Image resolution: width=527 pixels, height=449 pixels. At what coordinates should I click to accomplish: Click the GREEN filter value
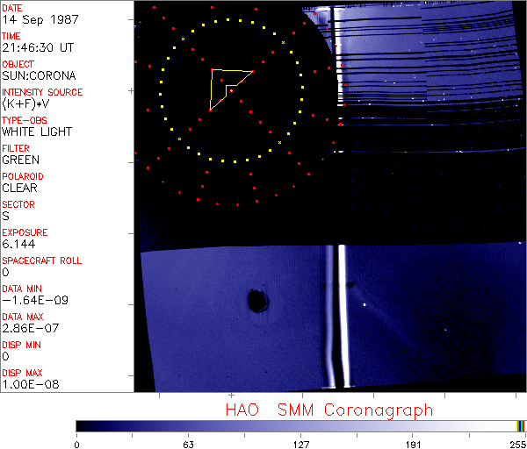click(x=20, y=160)
